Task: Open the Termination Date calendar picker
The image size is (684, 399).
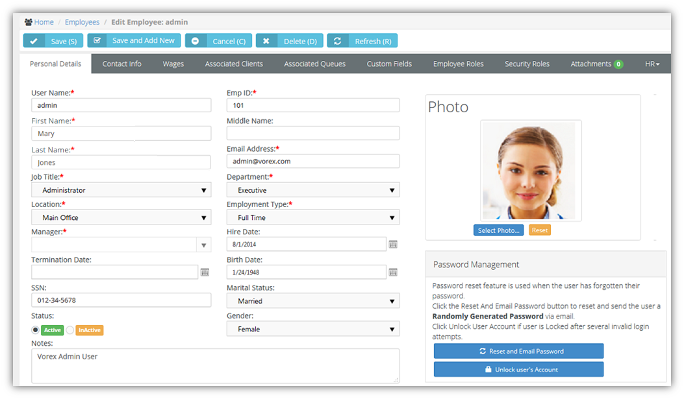Action: 205,272
